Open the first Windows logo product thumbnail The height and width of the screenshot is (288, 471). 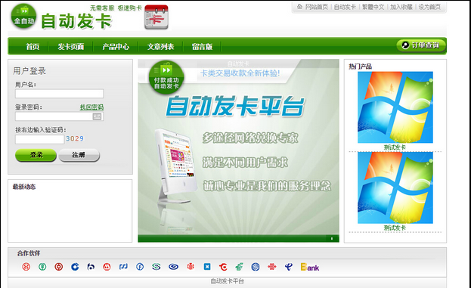coord(395,107)
